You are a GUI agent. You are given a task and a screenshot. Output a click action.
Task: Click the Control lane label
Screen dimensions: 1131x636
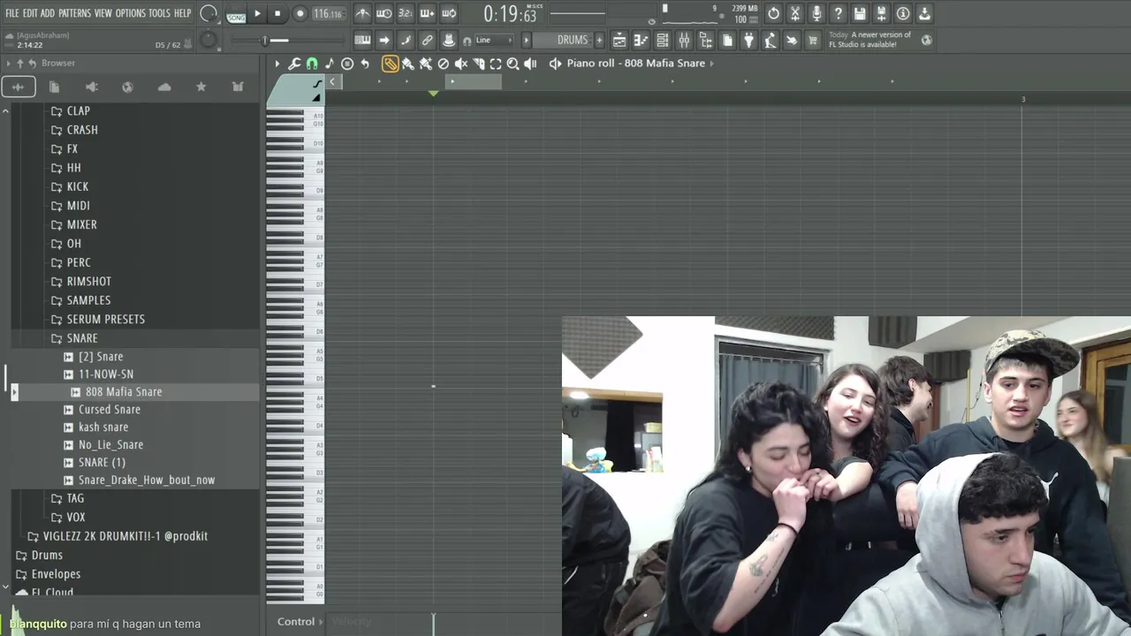pyautogui.click(x=296, y=622)
